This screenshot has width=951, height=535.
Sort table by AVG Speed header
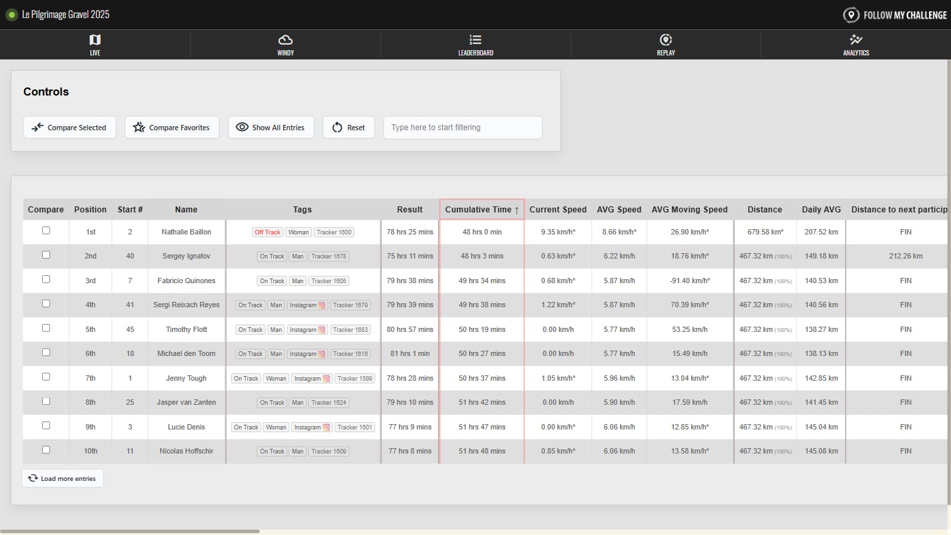point(618,210)
